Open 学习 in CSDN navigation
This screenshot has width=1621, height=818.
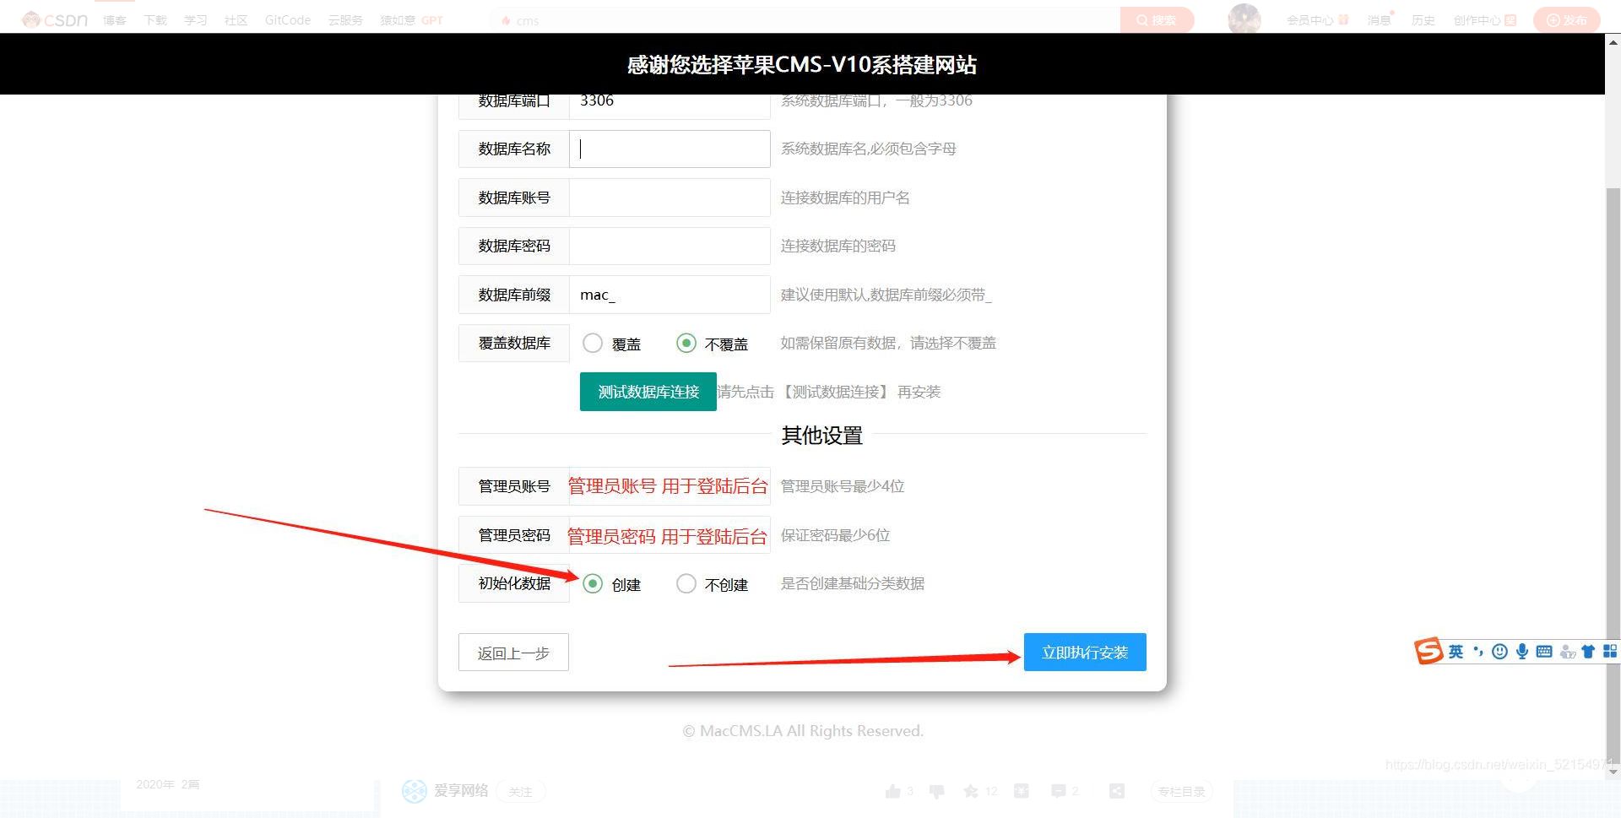click(x=196, y=20)
